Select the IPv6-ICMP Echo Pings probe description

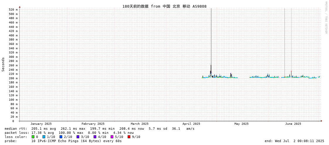(x=76, y=141)
